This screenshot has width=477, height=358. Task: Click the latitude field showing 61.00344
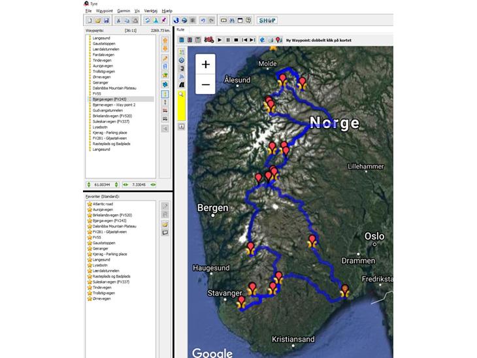pyautogui.click(x=103, y=185)
